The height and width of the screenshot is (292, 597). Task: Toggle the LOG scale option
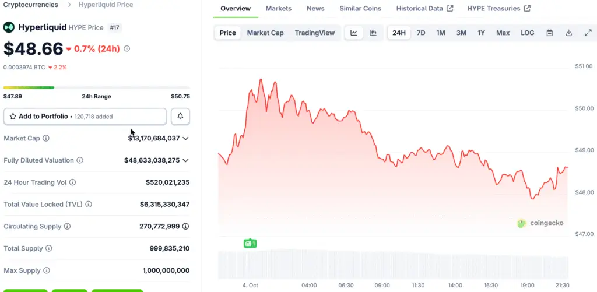click(527, 33)
